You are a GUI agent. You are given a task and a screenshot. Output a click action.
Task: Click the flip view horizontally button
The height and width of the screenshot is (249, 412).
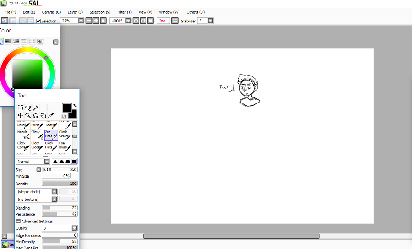pyautogui.click(x=174, y=21)
